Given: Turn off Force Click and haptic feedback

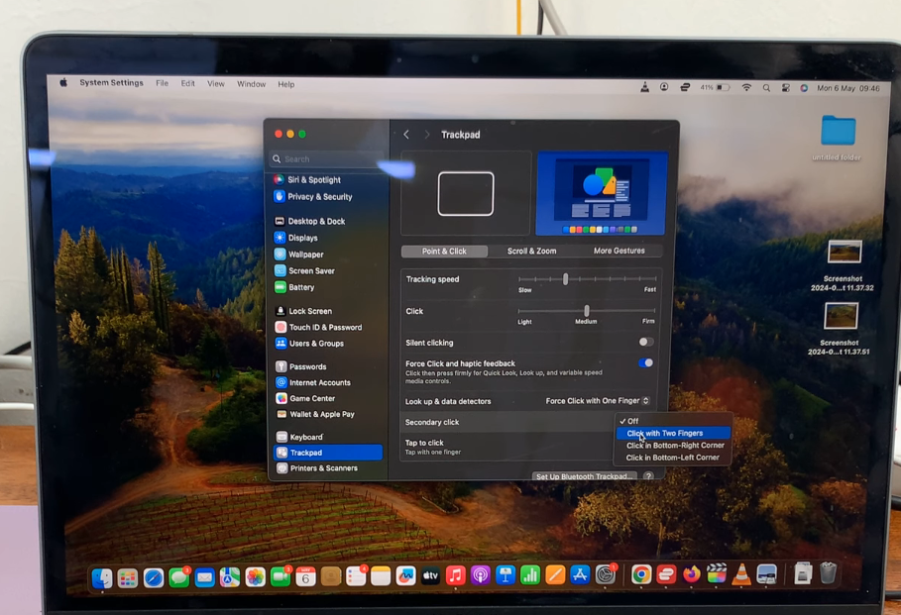Looking at the screenshot, I should [x=646, y=362].
